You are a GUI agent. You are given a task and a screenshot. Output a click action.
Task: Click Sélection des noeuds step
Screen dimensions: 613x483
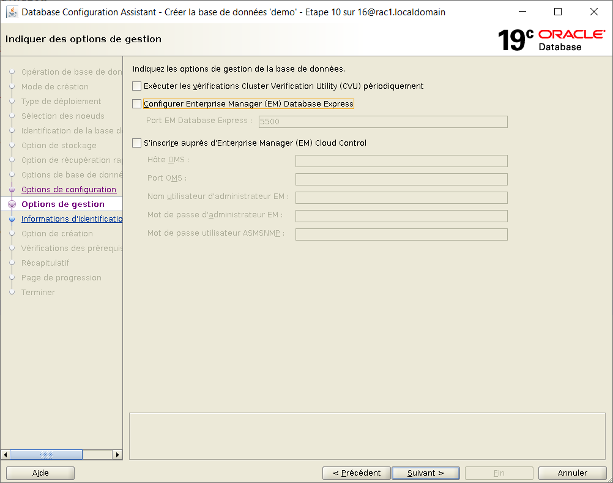click(63, 116)
